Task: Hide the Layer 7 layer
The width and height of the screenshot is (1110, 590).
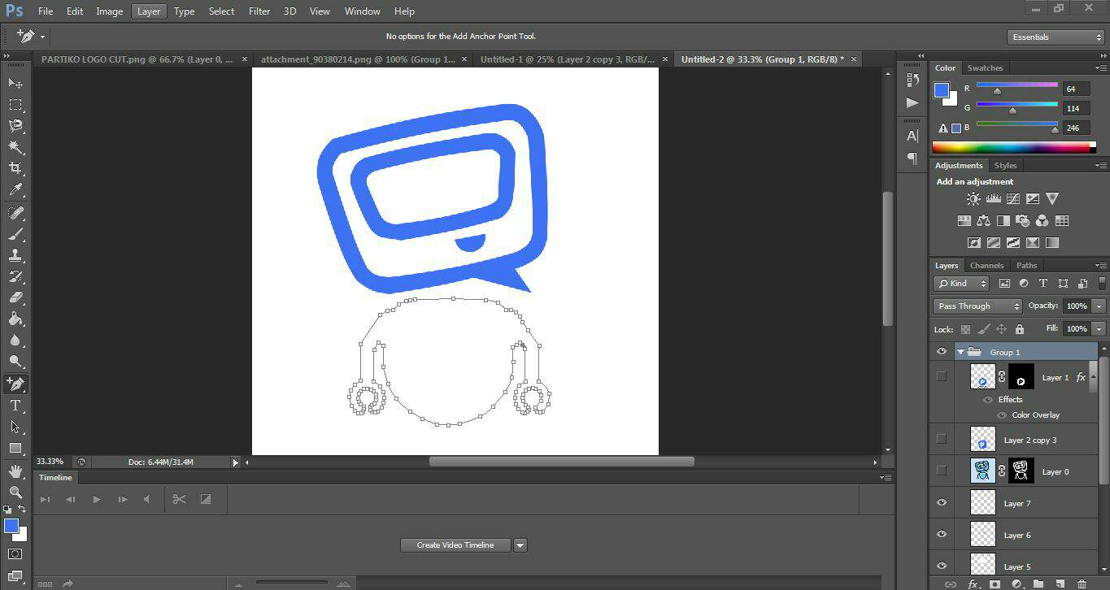Action: point(942,503)
